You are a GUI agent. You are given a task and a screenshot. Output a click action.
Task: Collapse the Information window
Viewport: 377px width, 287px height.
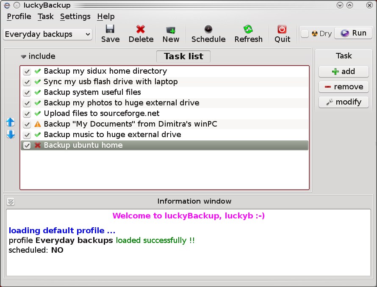pyautogui.click(x=10, y=201)
